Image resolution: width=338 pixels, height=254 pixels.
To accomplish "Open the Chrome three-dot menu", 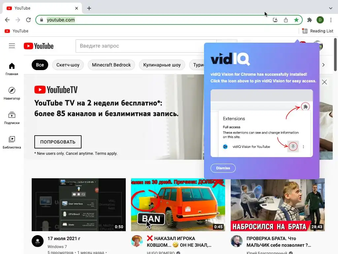I will [x=331, y=20].
